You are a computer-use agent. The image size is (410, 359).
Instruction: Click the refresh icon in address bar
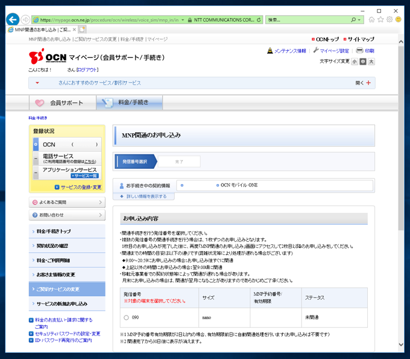[259, 20]
